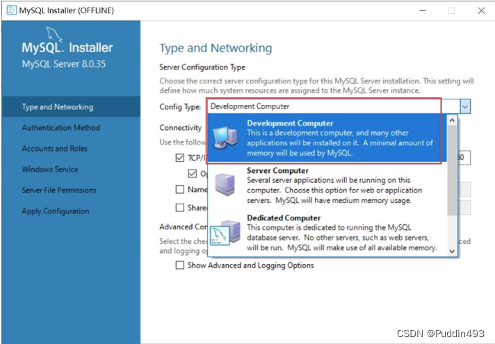This screenshot has height=344, width=495.
Task: Toggle the Open firewall port checkbox below TCP/IP
Action: (x=193, y=173)
